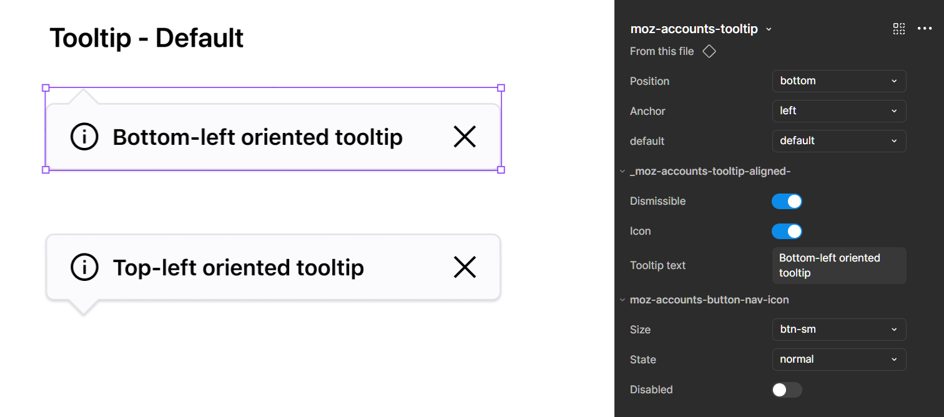The image size is (944, 417).
Task: Expand moz-accounts-tooltip component name chevron
Action: (x=769, y=29)
